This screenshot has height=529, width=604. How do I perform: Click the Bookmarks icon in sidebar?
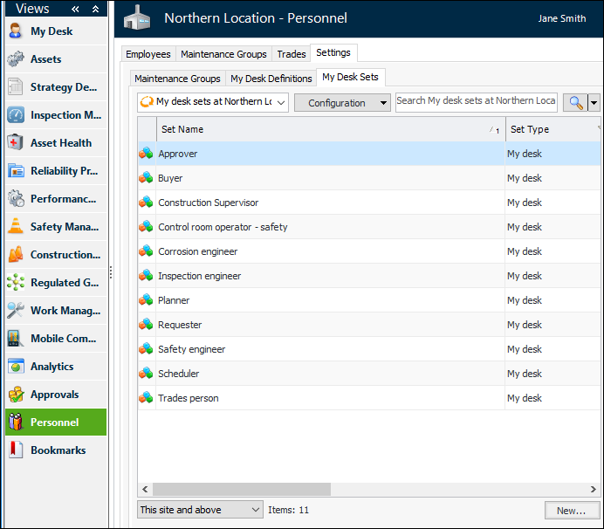click(16, 450)
